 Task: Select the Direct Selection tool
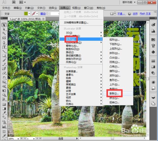coord(4,29)
